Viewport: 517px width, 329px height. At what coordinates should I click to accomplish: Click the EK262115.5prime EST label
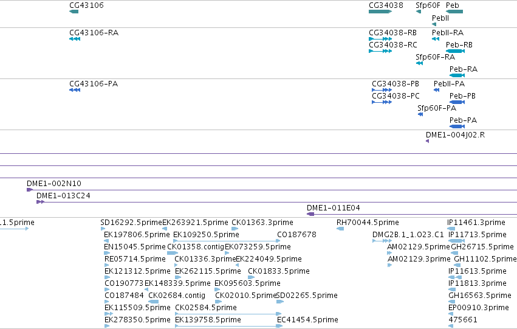[x=208, y=271]
